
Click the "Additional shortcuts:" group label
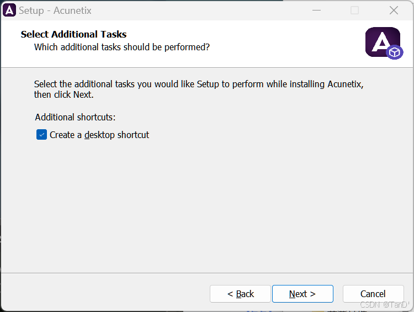click(x=75, y=117)
